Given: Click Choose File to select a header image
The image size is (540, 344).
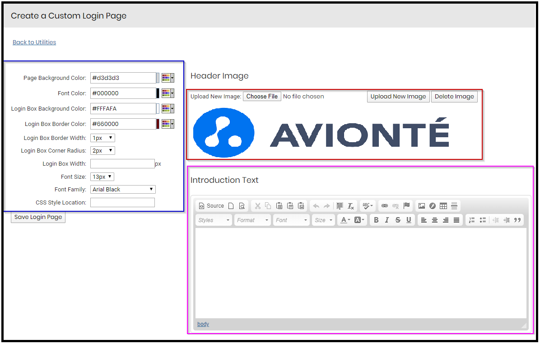Looking at the screenshot, I should click(262, 97).
